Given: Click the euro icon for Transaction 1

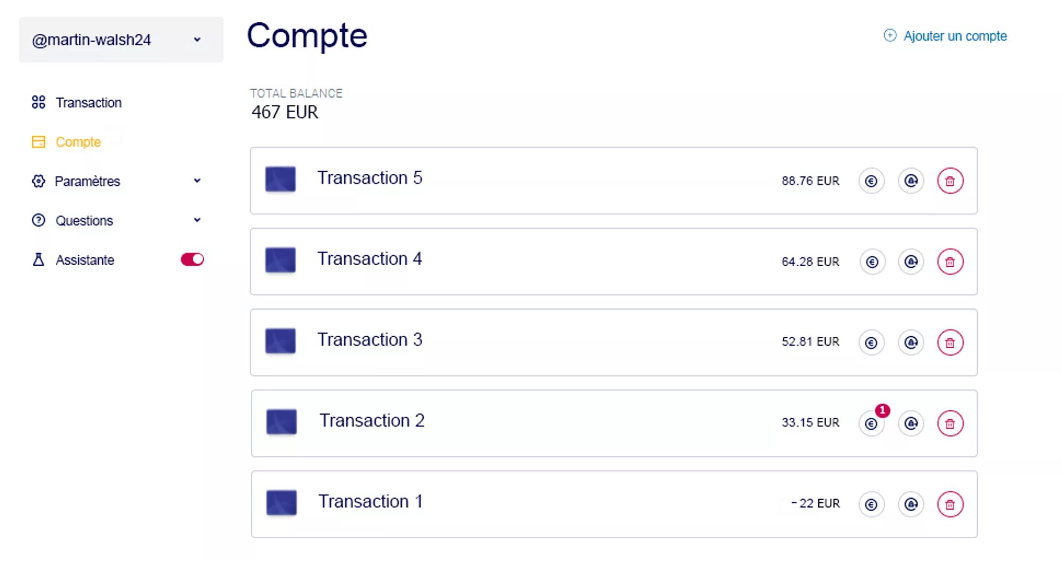Looking at the screenshot, I should pyautogui.click(x=871, y=505).
